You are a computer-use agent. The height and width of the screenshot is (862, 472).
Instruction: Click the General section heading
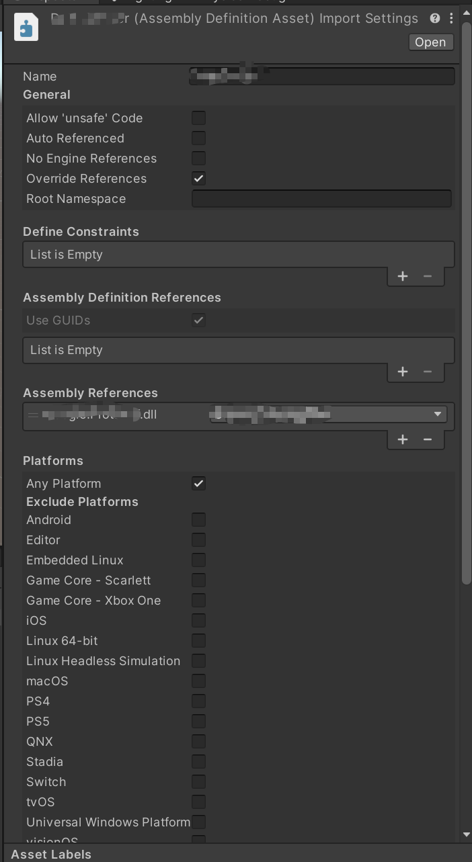pos(46,94)
